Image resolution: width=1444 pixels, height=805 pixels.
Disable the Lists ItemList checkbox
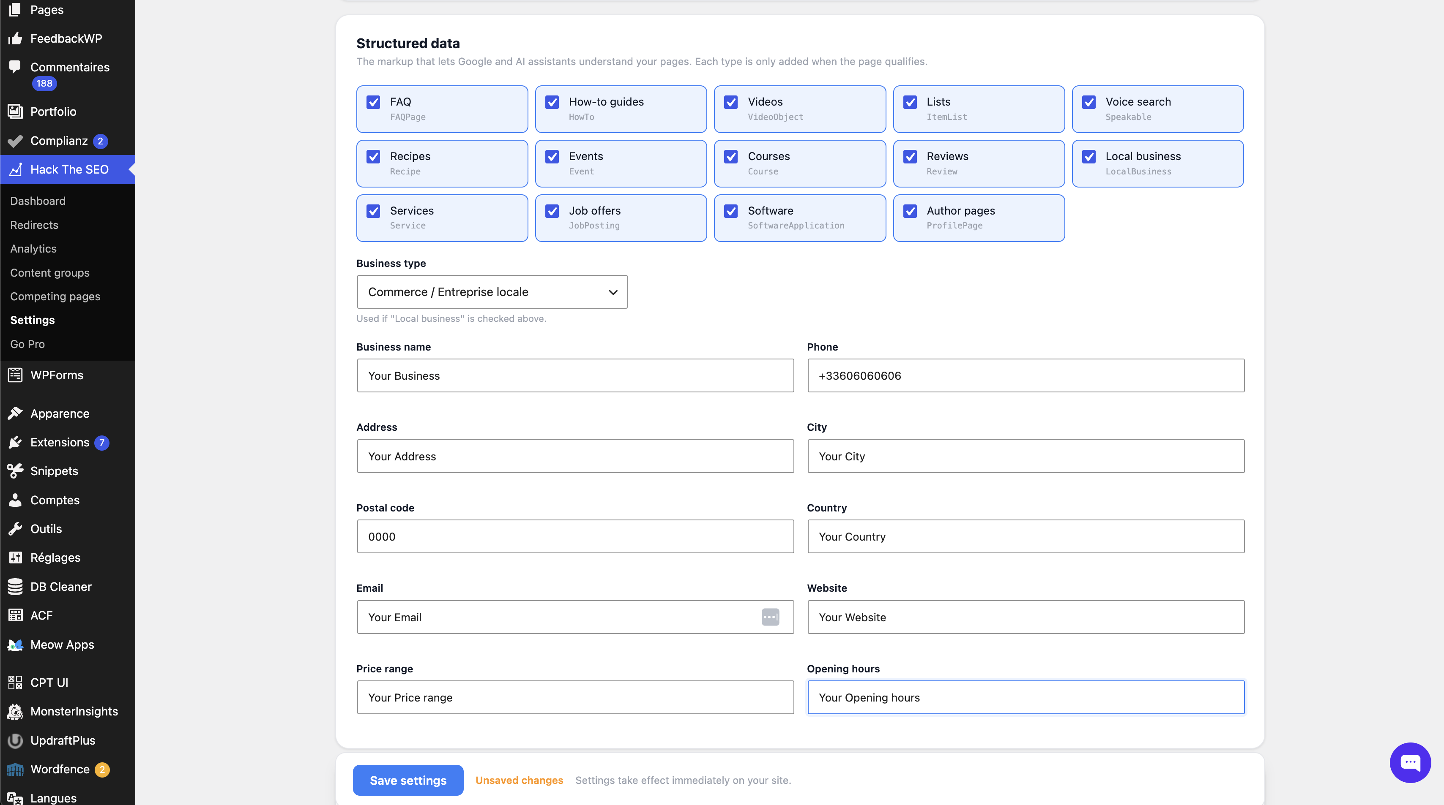[911, 102]
